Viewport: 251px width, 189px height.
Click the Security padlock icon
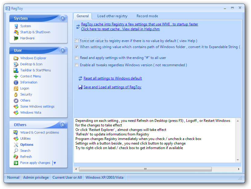[16, 94]
